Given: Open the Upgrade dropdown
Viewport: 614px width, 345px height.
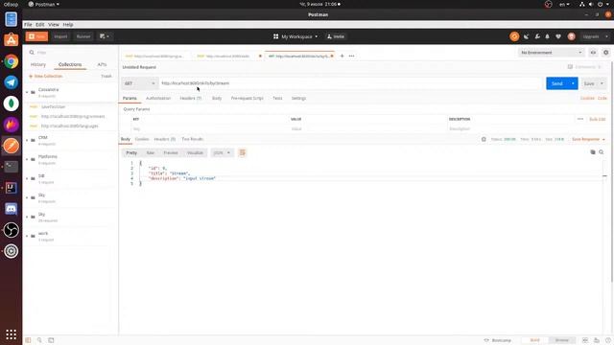Looking at the screenshot, I should click(595, 36).
